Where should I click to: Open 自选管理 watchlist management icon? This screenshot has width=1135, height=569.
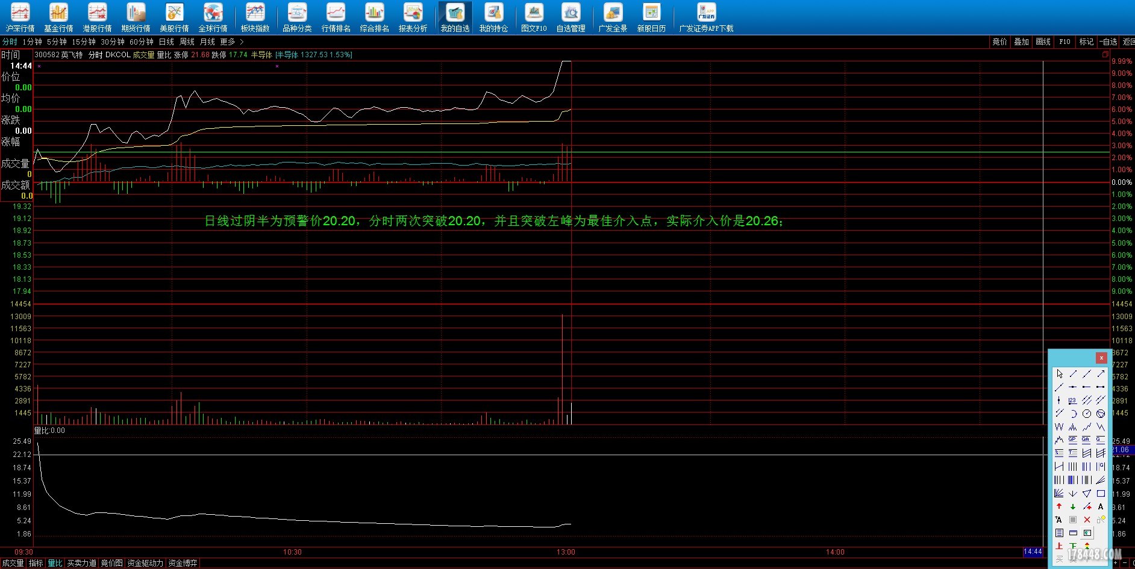click(571, 17)
